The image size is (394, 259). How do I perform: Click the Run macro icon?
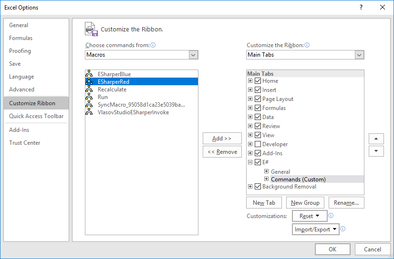coord(89,97)
